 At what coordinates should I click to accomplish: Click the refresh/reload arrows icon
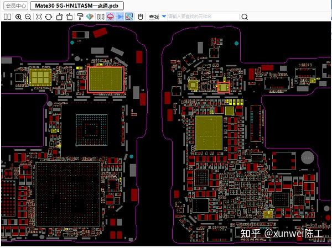click(x=49, y=17)
